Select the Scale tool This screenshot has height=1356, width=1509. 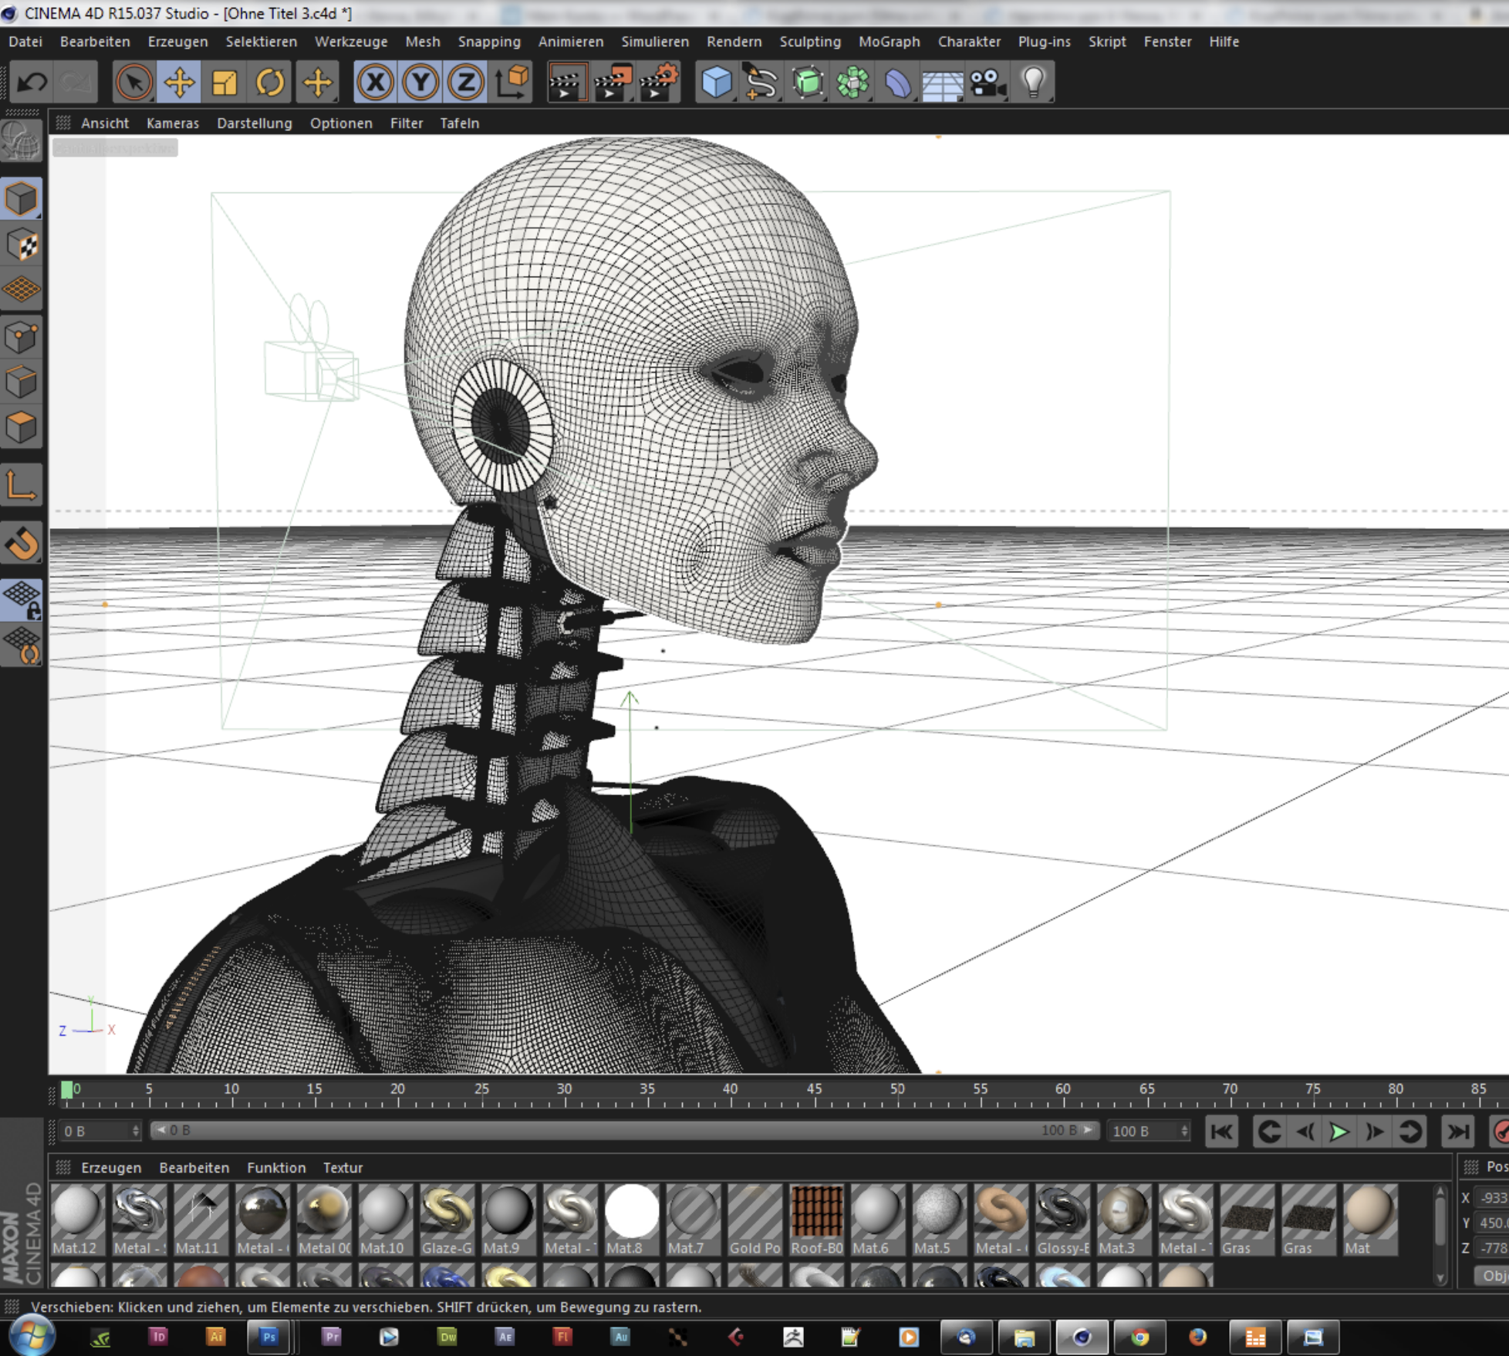224,83
